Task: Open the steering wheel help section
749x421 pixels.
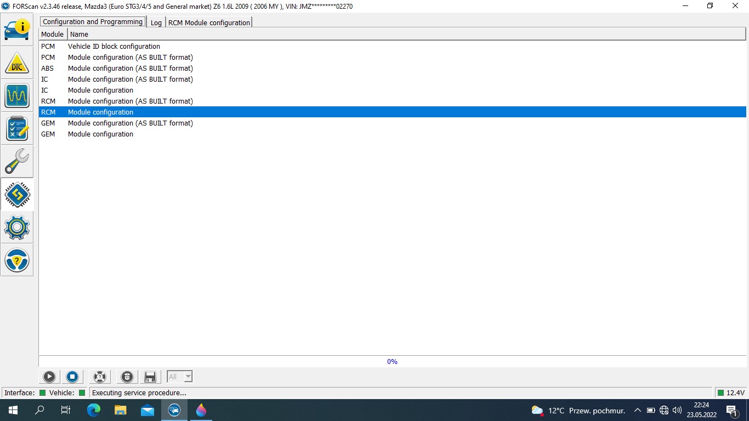Action: (x=17, y=260)
